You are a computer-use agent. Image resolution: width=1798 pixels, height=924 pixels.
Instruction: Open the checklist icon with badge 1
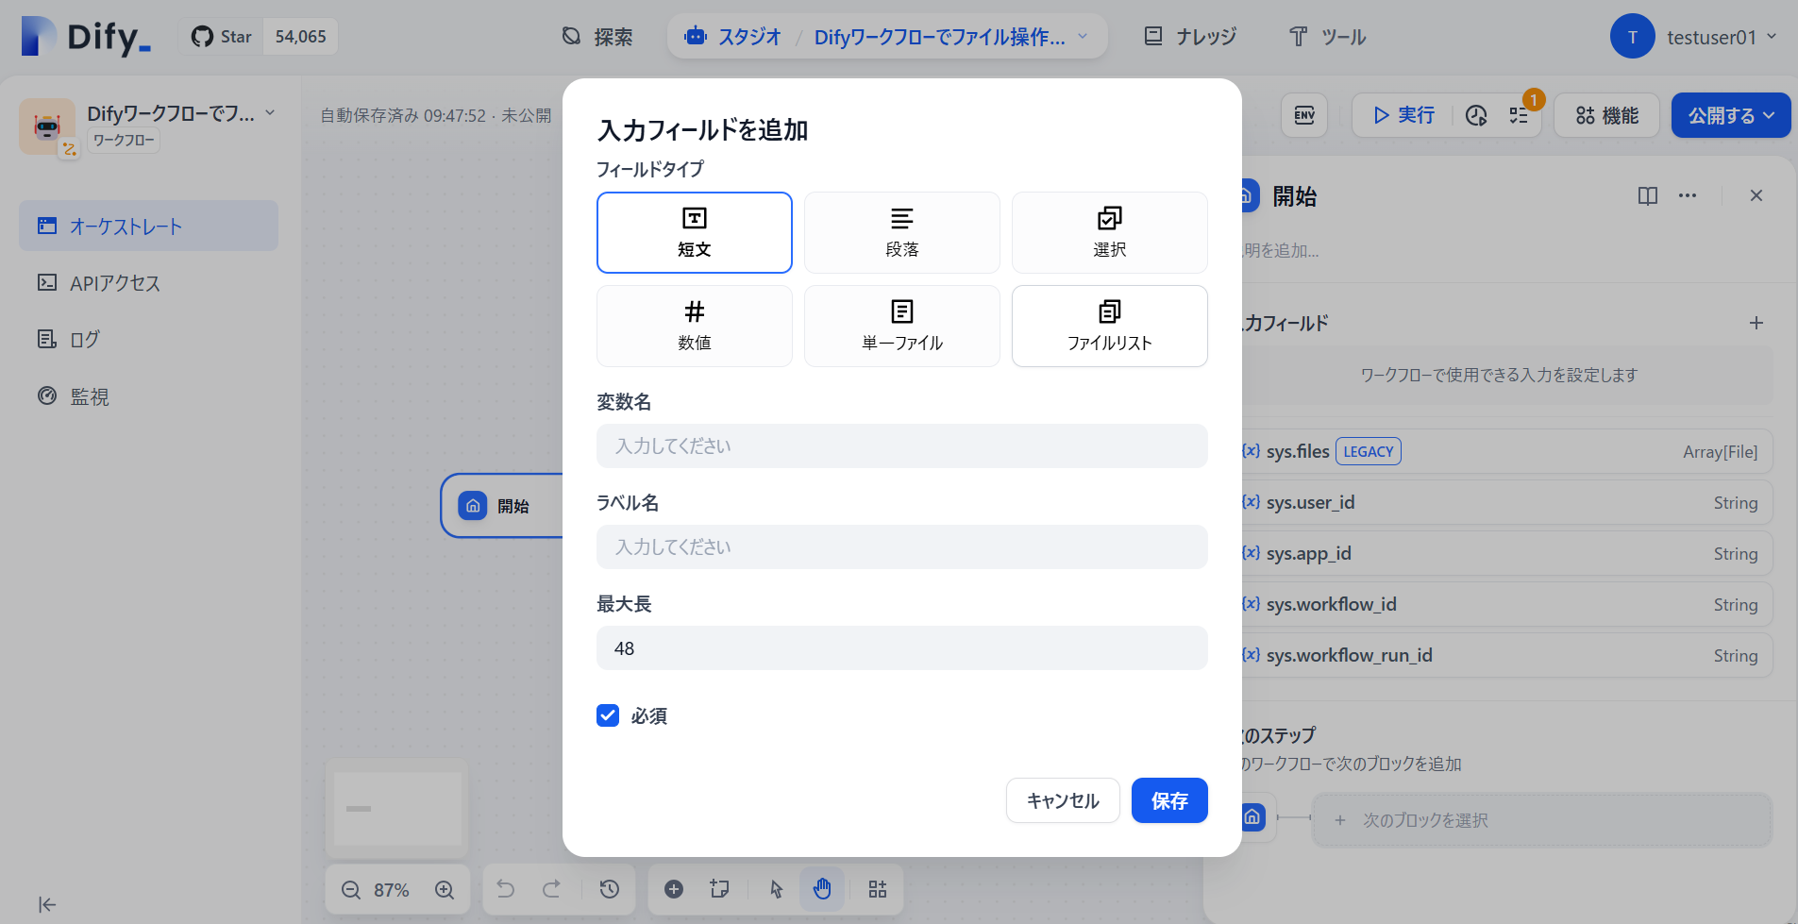(1518, 115)
